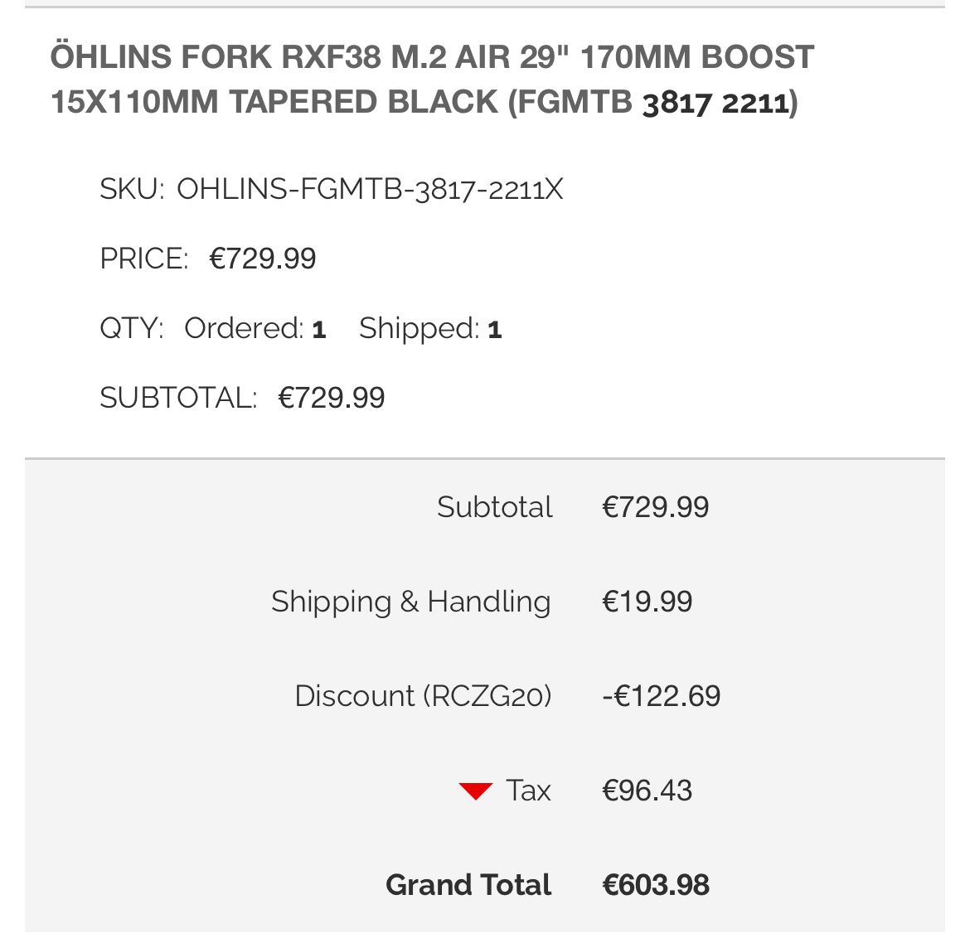Select the Shipped quantity value
The image size is (970, 943).
pos(494,330)
